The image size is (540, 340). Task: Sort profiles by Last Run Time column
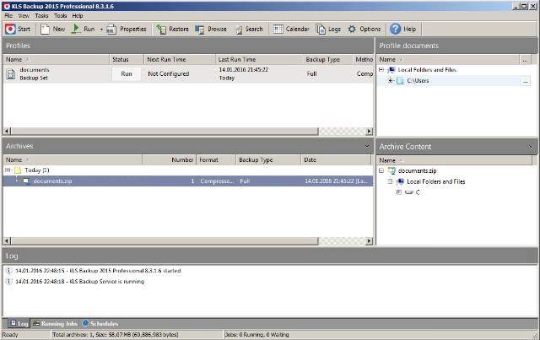(x=259, y=60)
